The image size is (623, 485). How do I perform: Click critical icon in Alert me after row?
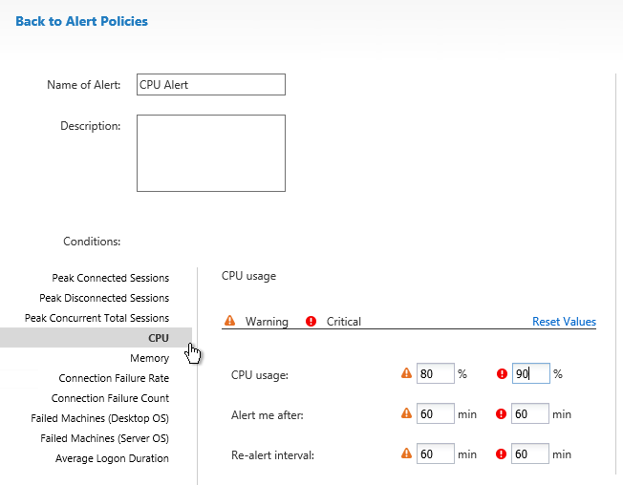tap(501, 414)
